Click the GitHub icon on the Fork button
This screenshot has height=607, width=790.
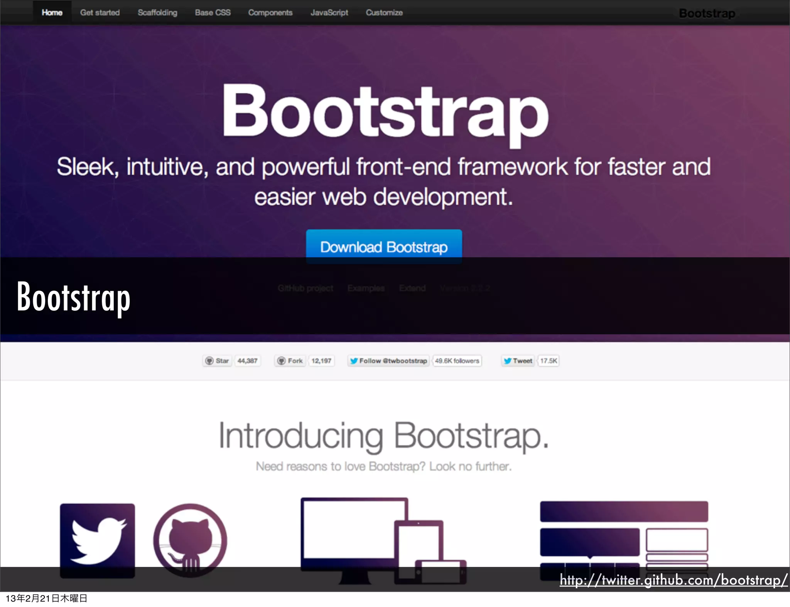pos(282,361)
